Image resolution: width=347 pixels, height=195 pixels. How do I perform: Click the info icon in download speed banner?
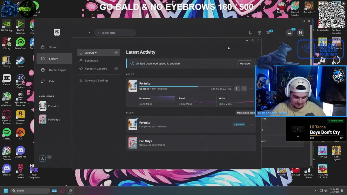(132, 63)
